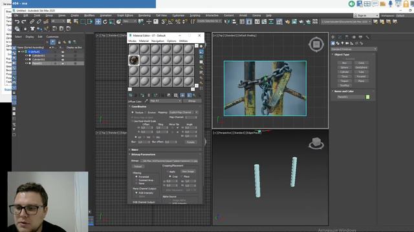This screenshot has height=232, width=414.
Task: Activate the Select and Move tool
Action: 98,21
